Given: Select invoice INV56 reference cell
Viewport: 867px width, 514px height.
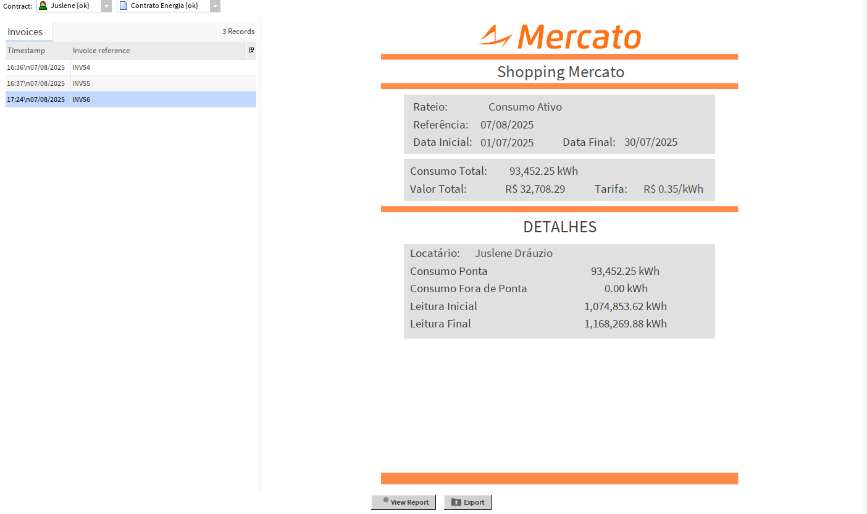Looking at the screenshot, I should [x=164, y=99].
